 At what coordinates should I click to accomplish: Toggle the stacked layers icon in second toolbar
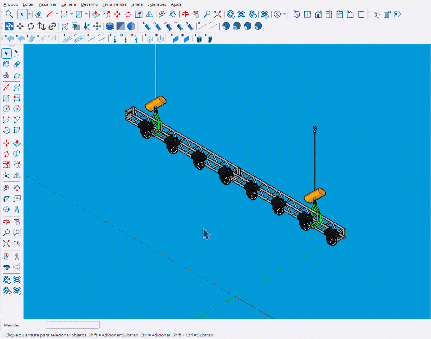tap(110, 26)
